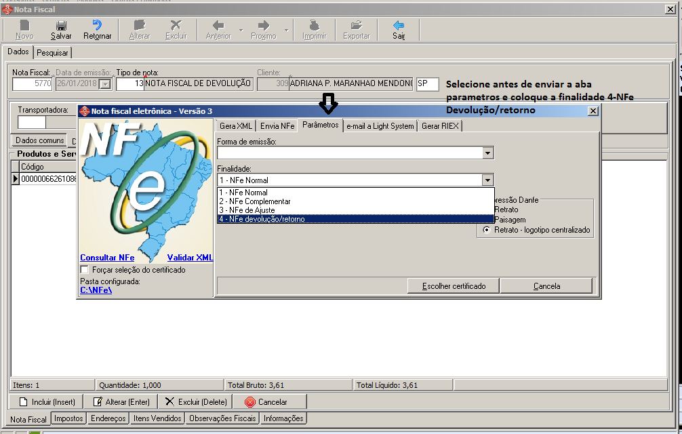This screenshot has width=682, height=434.
Task: Click the SP state field
Action: pos(427,83)
